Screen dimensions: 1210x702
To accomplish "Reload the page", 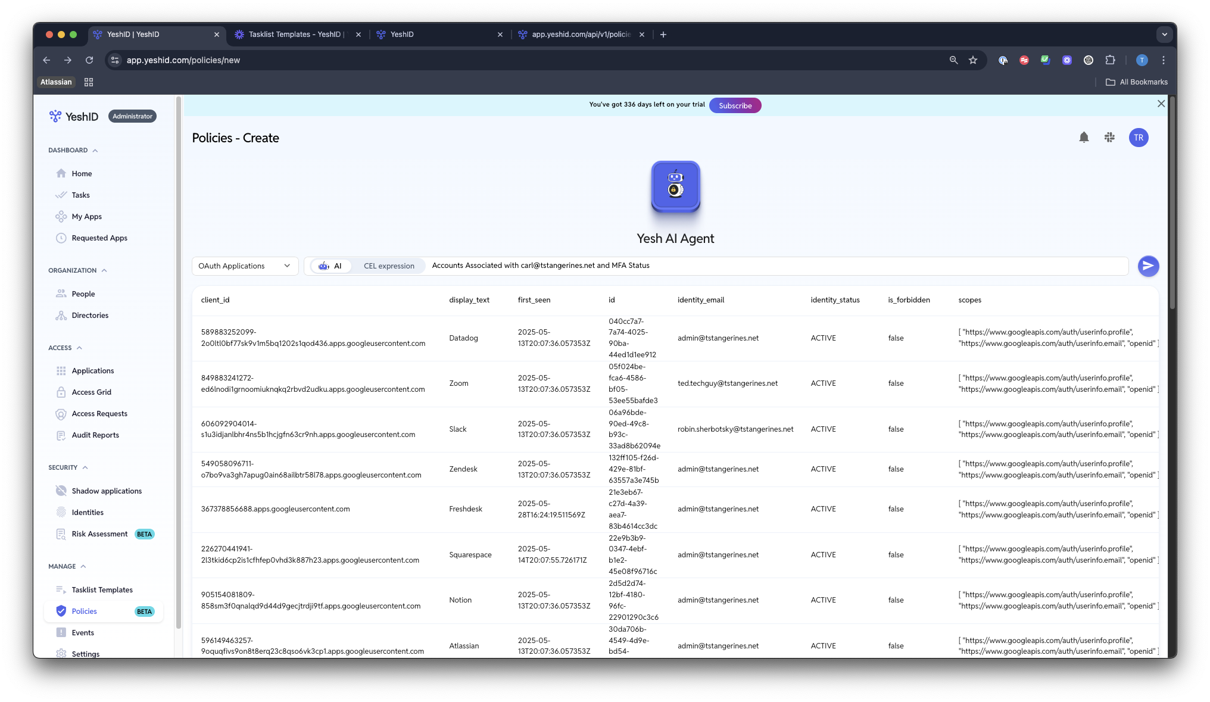I will pyautogui.click(x=89, y=60).
